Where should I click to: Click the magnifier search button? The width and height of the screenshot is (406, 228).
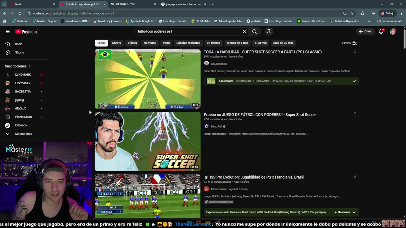coord(254,31)
